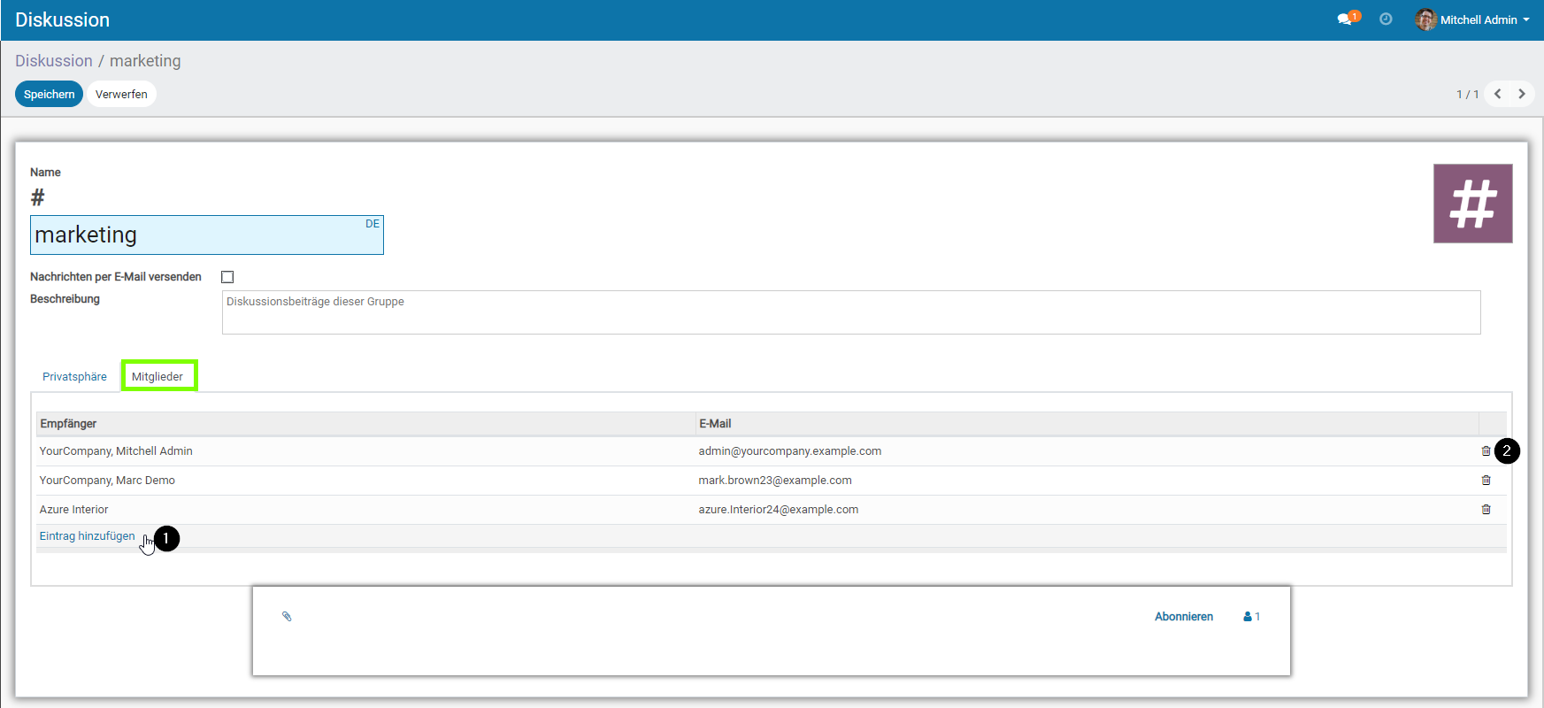
Task: Focus the marketing name input field
Action: point(195,235)
